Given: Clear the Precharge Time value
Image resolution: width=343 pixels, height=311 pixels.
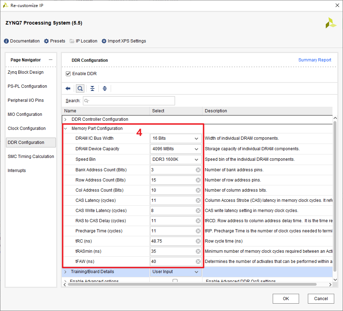Looking at the screenshot, I should (198, 231).
